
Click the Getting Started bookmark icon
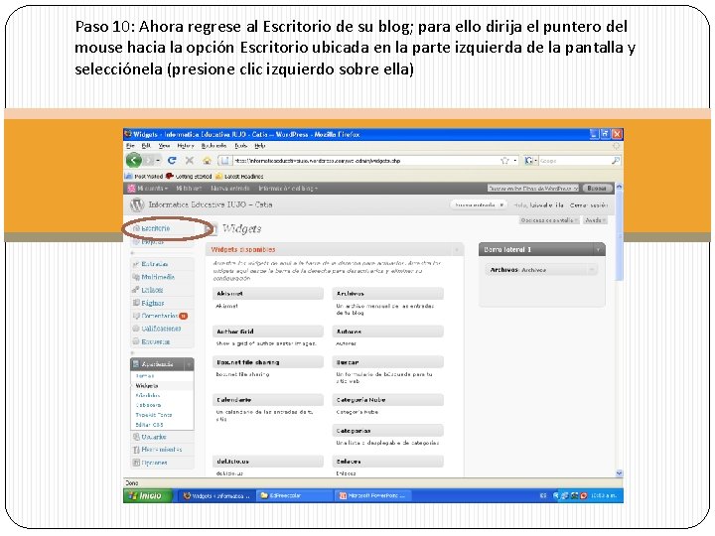click(170, 176)
